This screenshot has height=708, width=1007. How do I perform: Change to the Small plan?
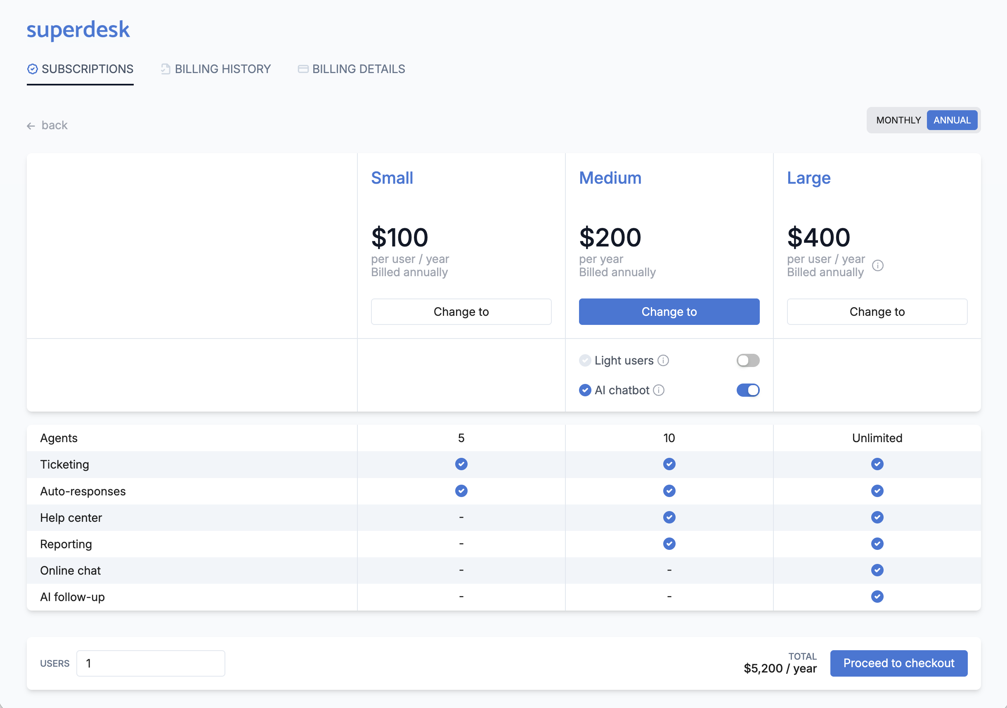point(461,312)
